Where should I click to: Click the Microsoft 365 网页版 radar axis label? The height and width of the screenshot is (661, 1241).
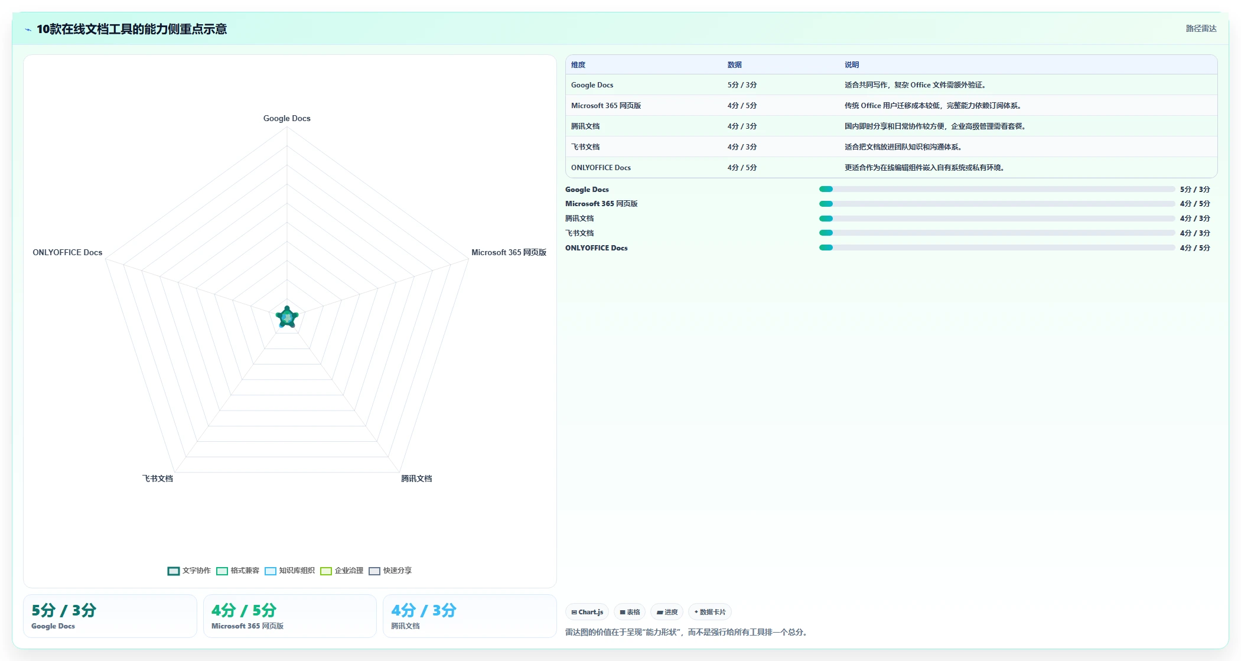(509, 252)
